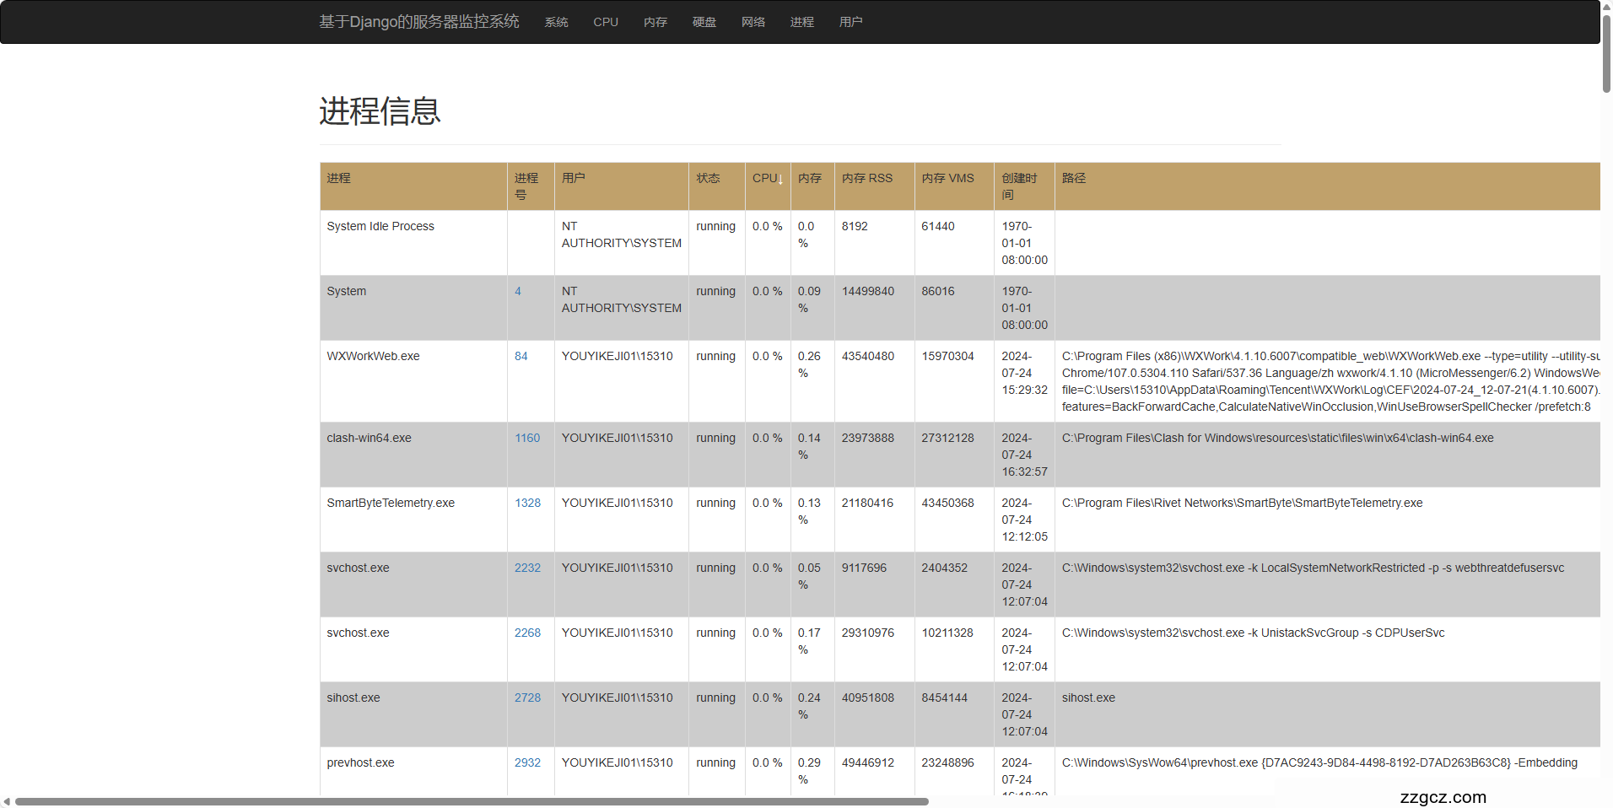Click process ID link 2268
This screenshot has width=1613, height=808.
point(527,633)
